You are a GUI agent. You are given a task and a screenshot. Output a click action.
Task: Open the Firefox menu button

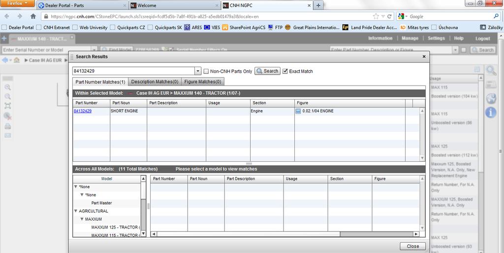coord(17,3)
